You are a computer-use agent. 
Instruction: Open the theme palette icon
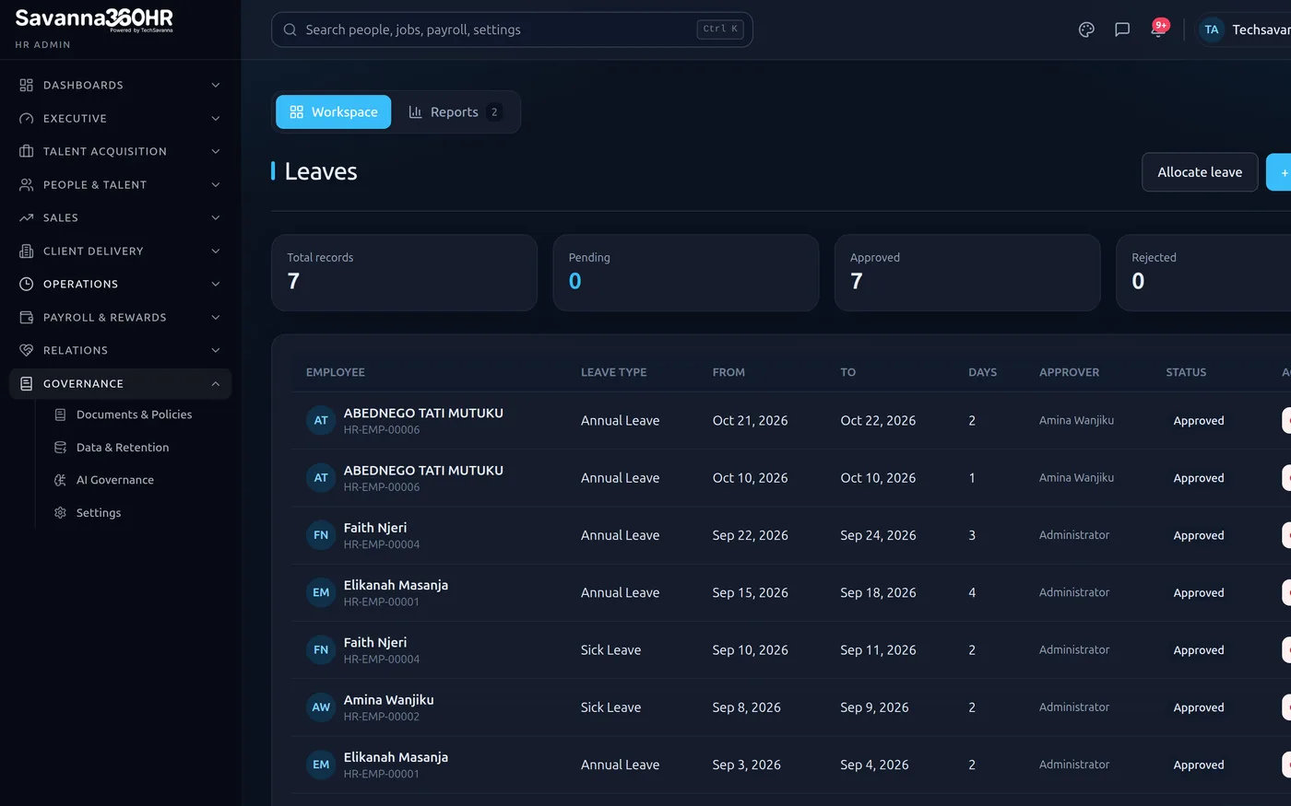(x=1086, y=29)
